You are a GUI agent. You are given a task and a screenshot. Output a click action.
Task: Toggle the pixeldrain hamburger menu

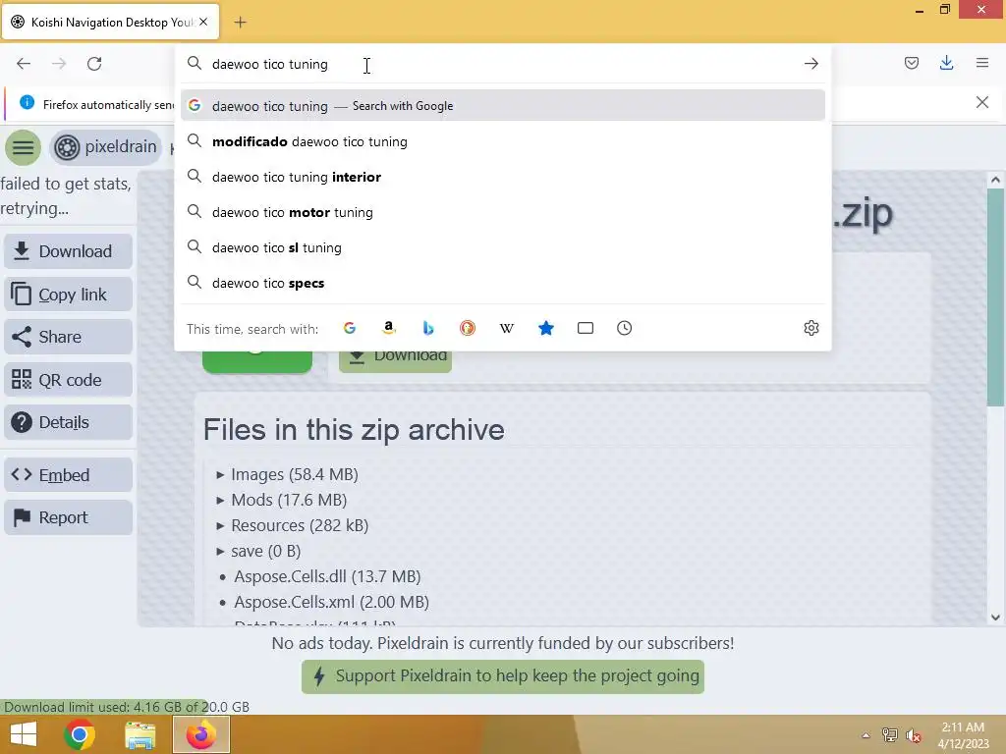point(24,147)
